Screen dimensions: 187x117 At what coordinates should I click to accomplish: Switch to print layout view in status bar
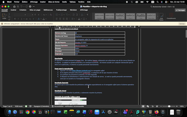click(x=143, y=106)
